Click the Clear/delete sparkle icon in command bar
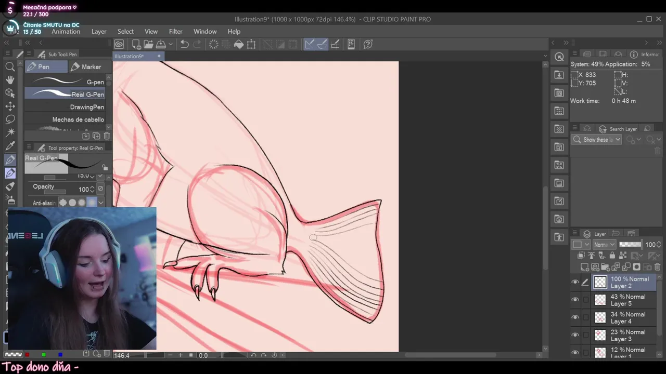 pos(214,44)
